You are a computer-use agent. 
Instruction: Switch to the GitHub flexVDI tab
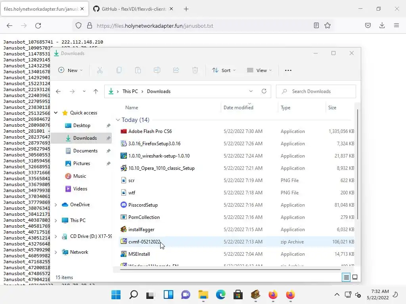(133, 9)
